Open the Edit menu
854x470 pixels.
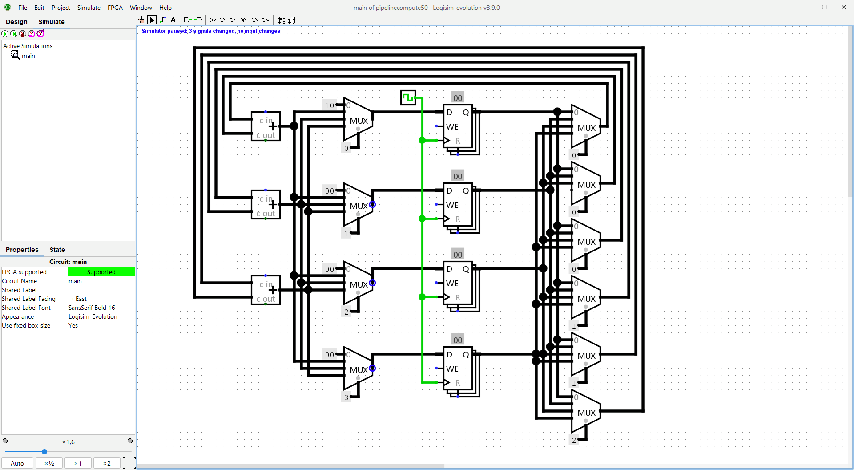pos(39,8)
